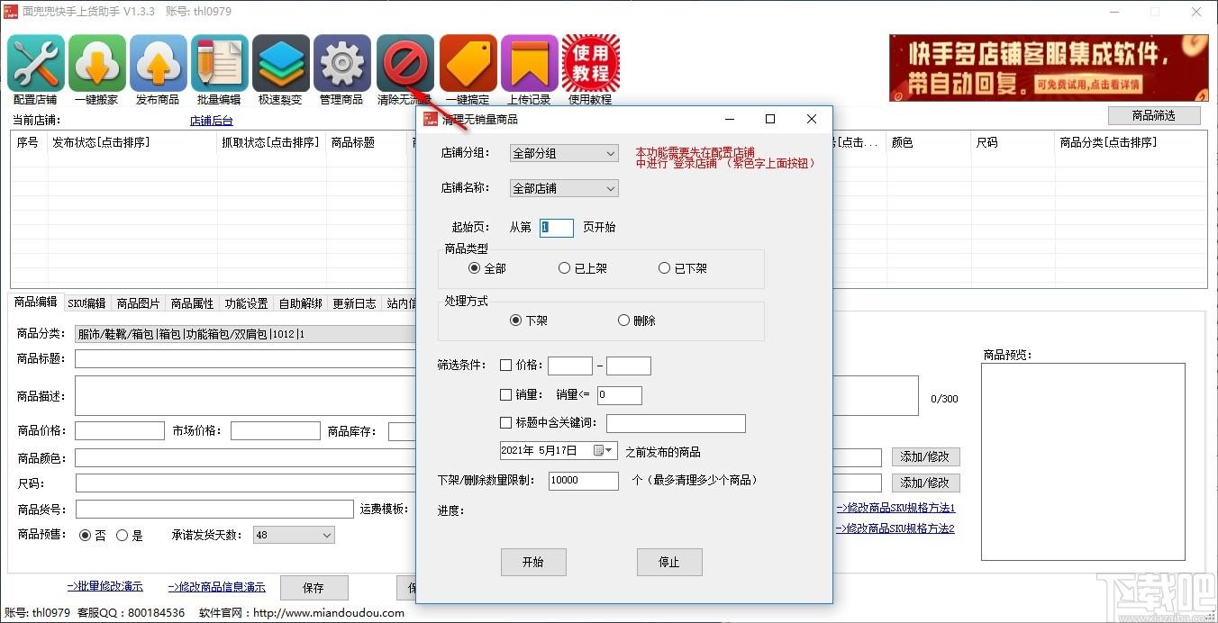
Task: Click 保存 button in main window
Action: click(x=314, y=588)
